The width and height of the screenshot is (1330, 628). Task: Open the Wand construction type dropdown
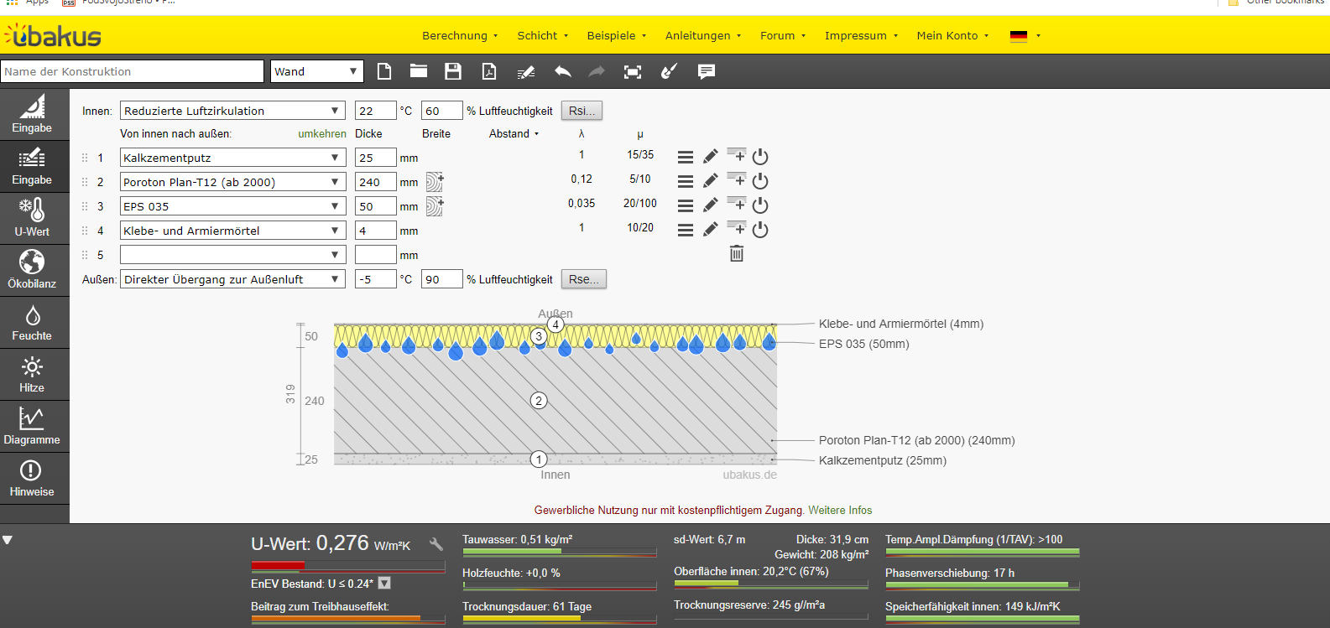pyautogui.click(x=316, y=71)
